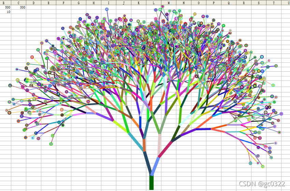
Task: Click cell in column B containing 500
Action: 5,7
